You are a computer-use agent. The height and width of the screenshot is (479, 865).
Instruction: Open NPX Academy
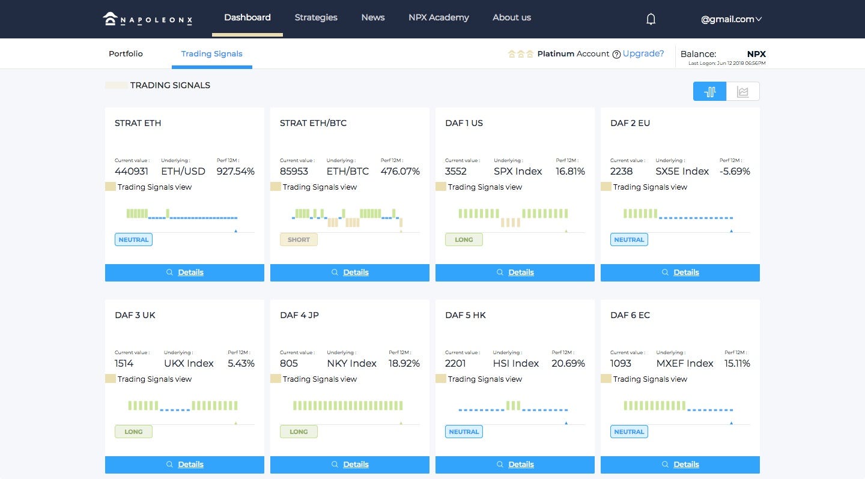click(x=439, y=17)
